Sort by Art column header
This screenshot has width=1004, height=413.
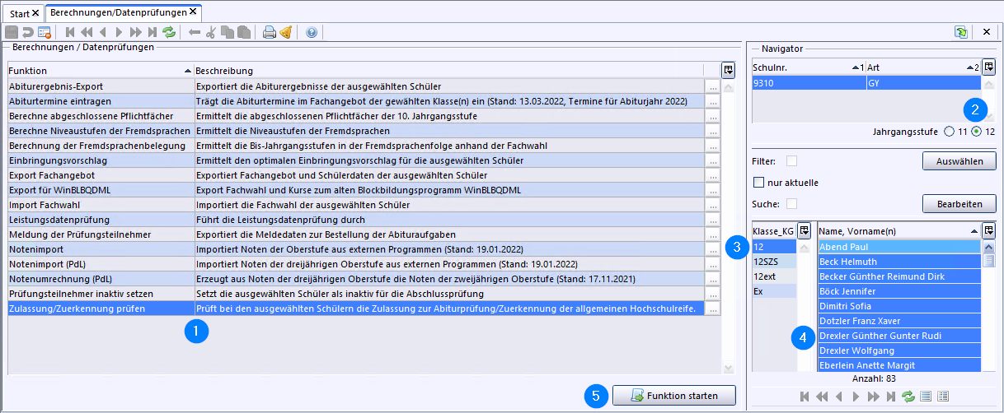(x=923, y=67)
